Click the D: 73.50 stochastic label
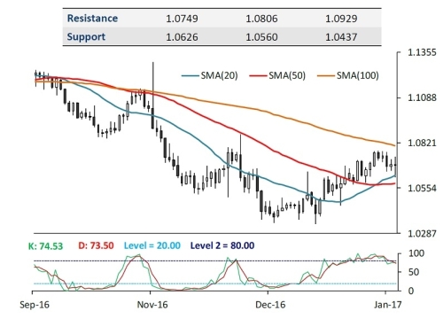The height and width of the screenshot is (334, 443). 96,245
